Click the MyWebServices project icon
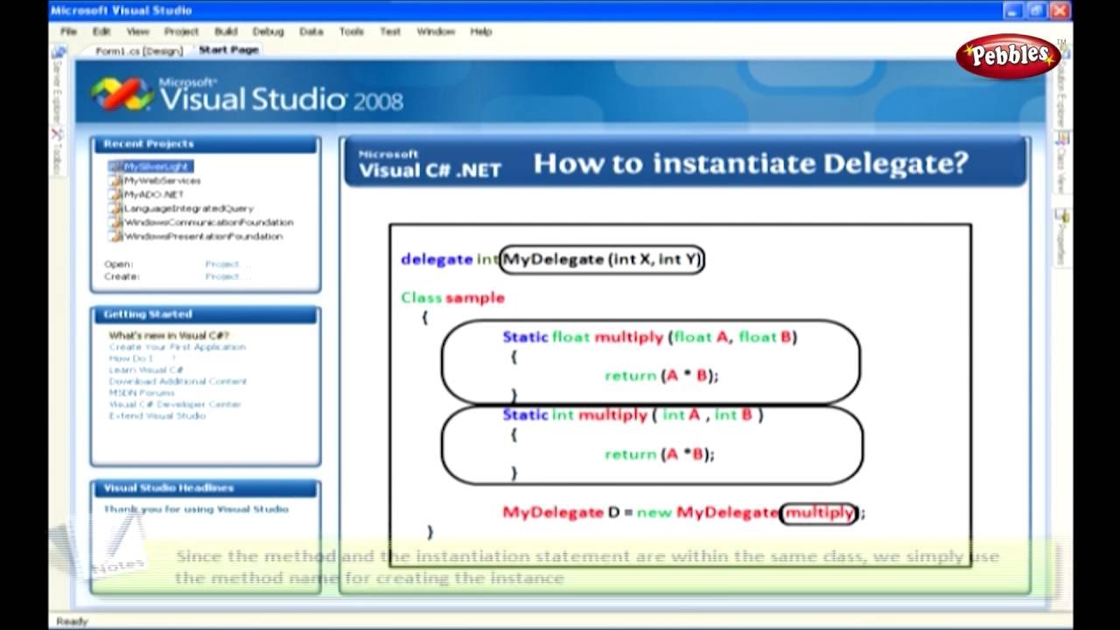1120x630 pixels. pyautogui.click(x=115, y=180)
